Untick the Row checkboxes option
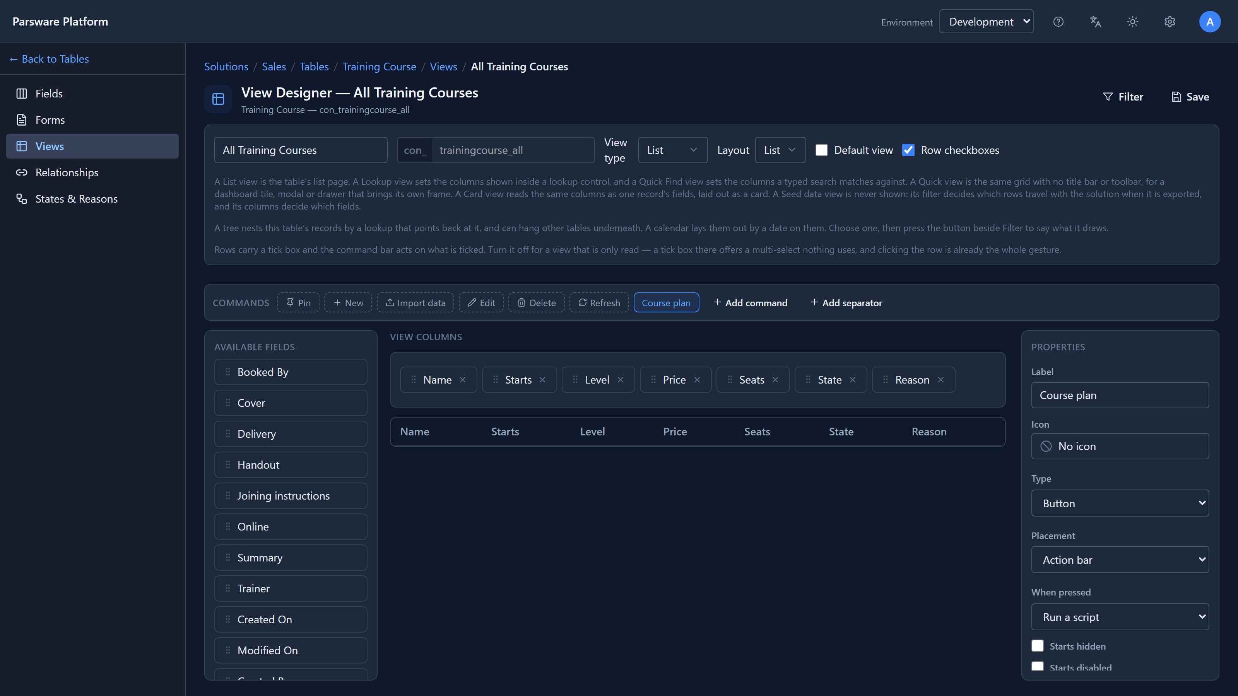 908,150
